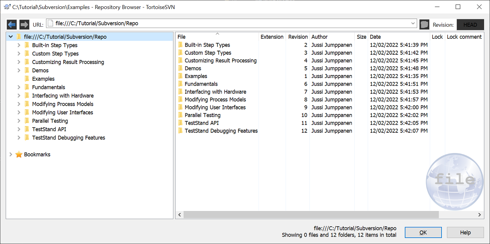Screen dimensions: 490x244
Task: Click the horizontal scrollbar thumb in the file list
Action: pos(311,215)
